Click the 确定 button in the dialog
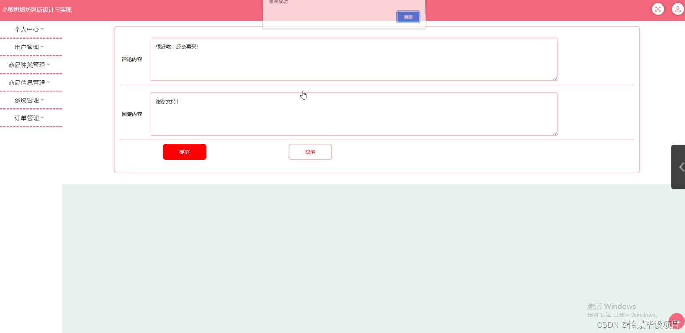Screen dimensions: 685x333 click(x=408, y=17)
